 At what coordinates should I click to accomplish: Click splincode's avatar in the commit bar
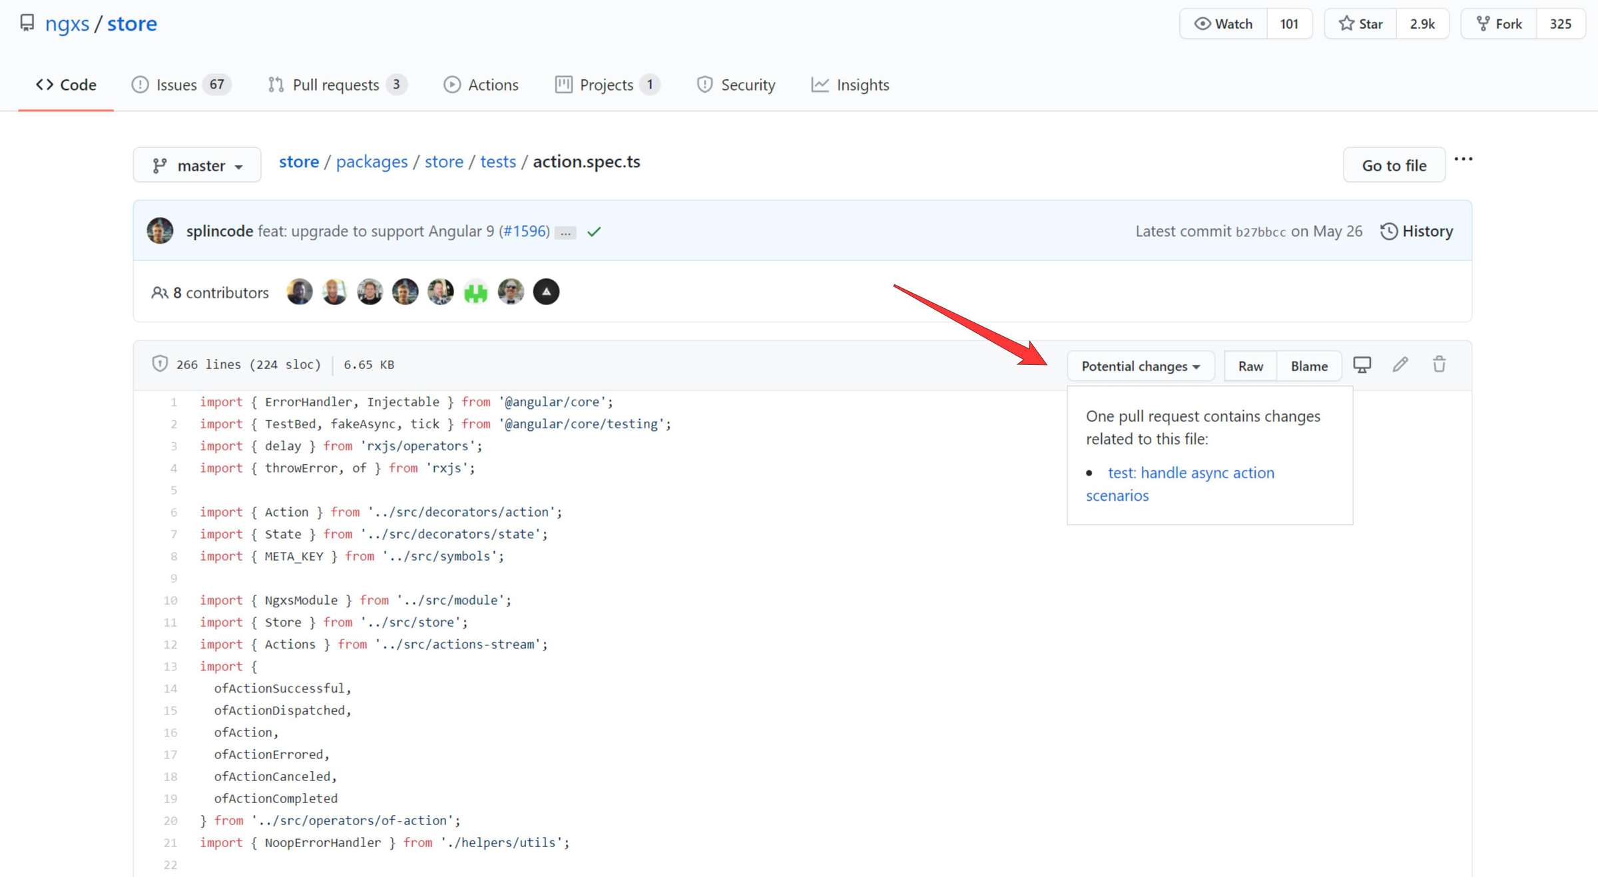160,230
